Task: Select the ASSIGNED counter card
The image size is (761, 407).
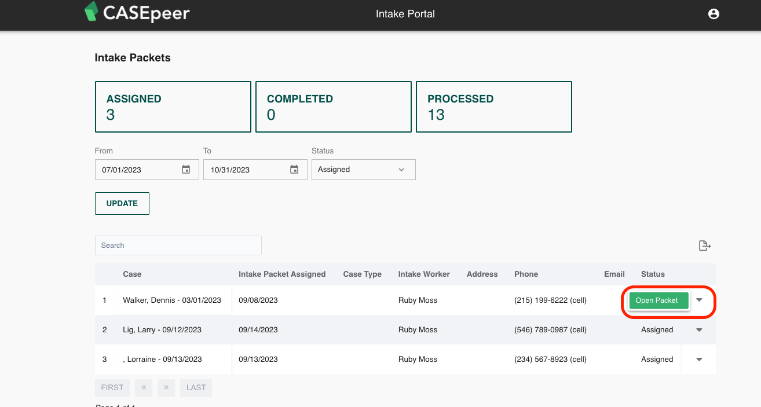Action: point(173,107)
